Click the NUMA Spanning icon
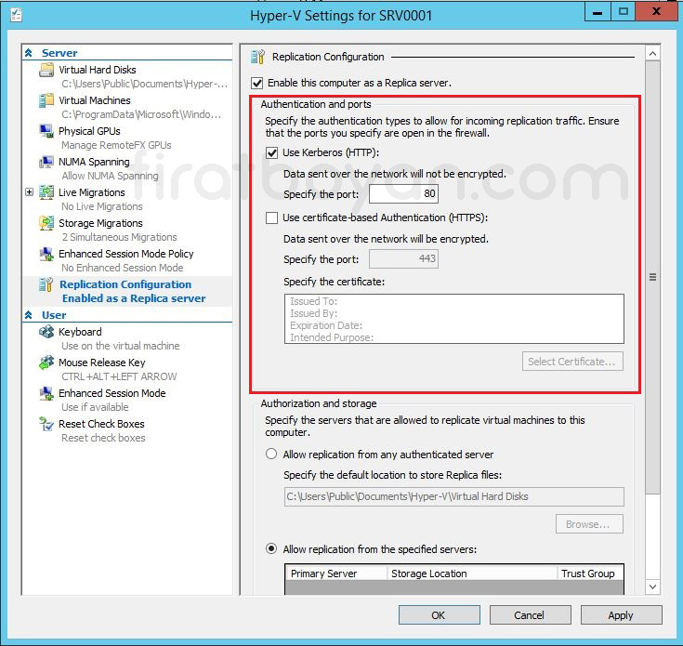The width and height of the screenshot is (683, 646). 46,162
